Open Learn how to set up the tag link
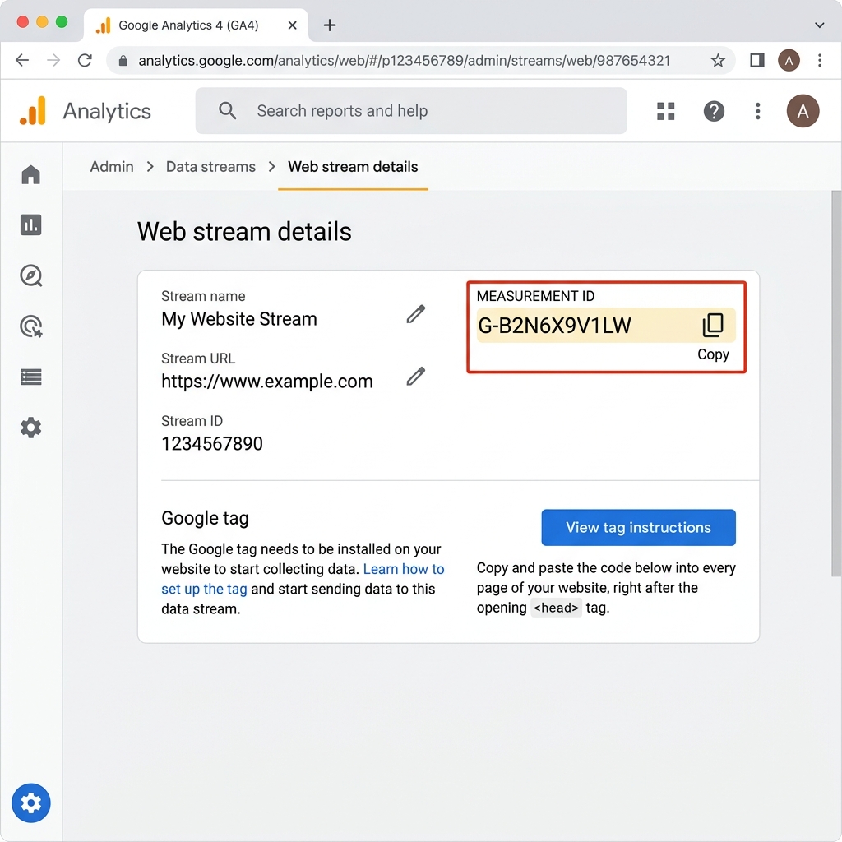 (303, 579)
